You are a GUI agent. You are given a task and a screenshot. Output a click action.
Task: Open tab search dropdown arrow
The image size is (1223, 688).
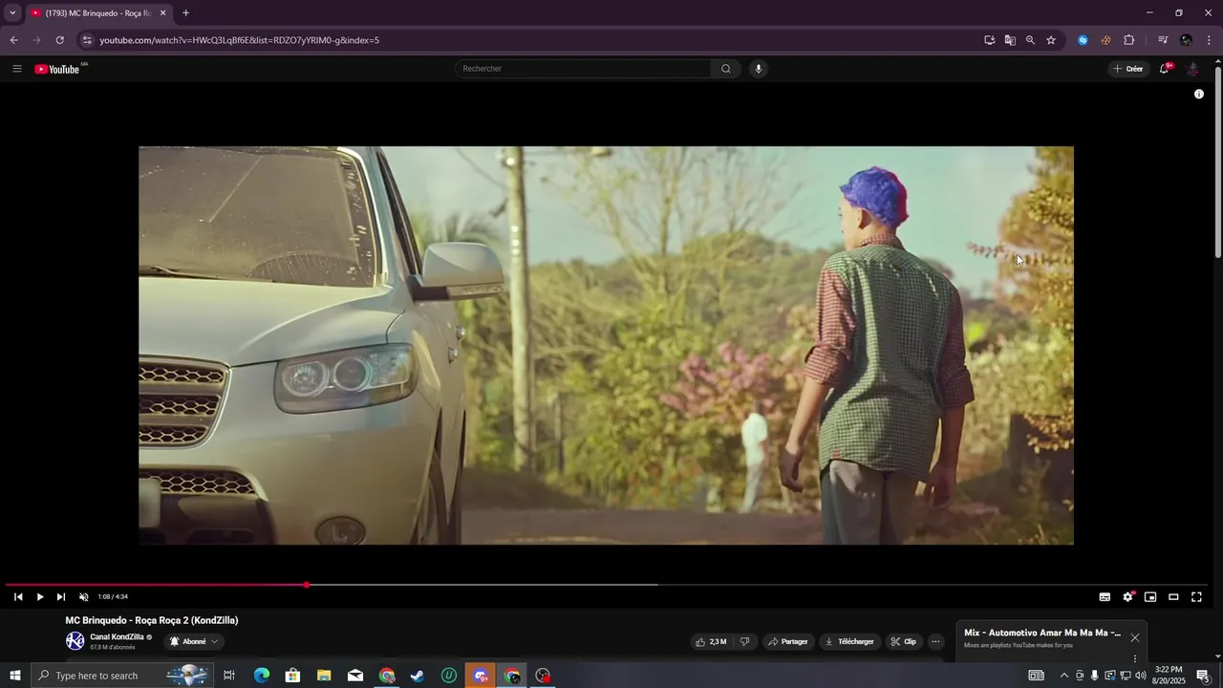tap(12, 13)
